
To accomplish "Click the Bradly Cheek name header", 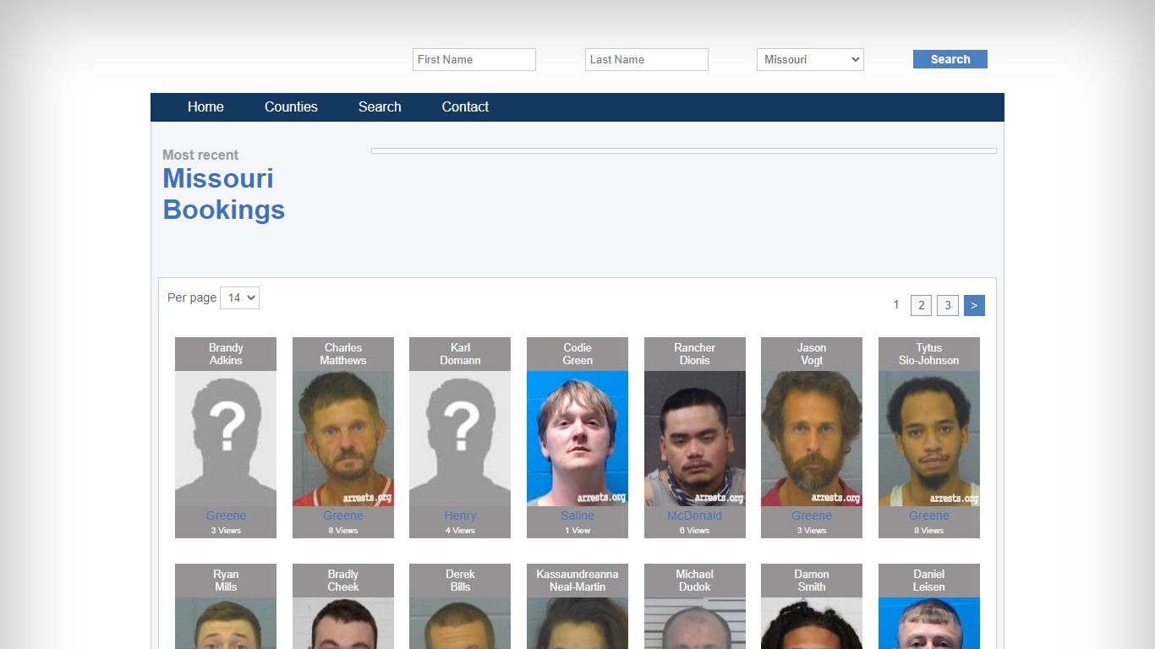I will pos(343,581).
